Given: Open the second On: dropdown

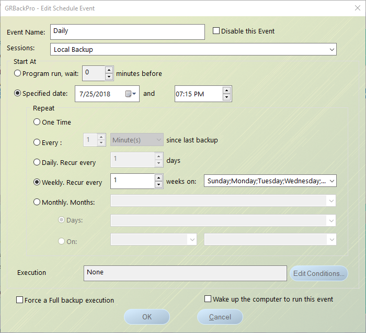Looking at the screenshot, I should coord(331,239).
